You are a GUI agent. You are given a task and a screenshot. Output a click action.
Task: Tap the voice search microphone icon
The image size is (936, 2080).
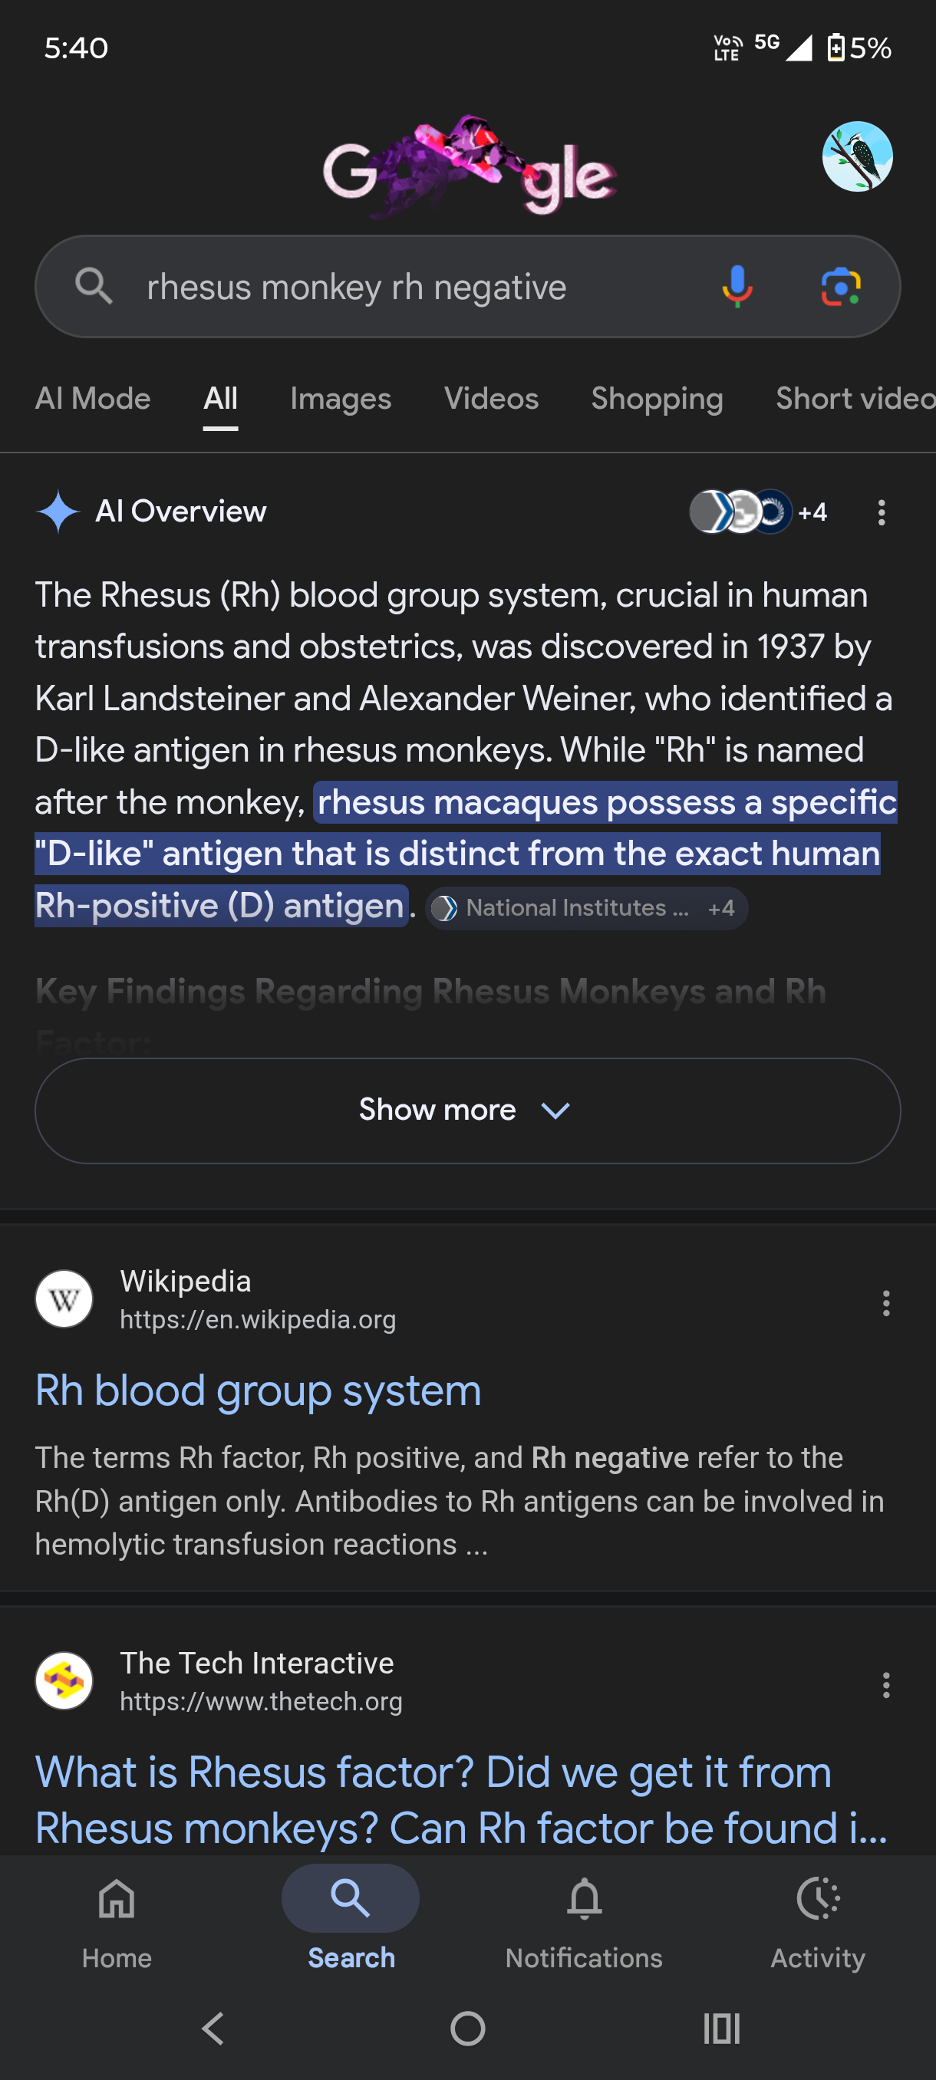click(737, 287)
